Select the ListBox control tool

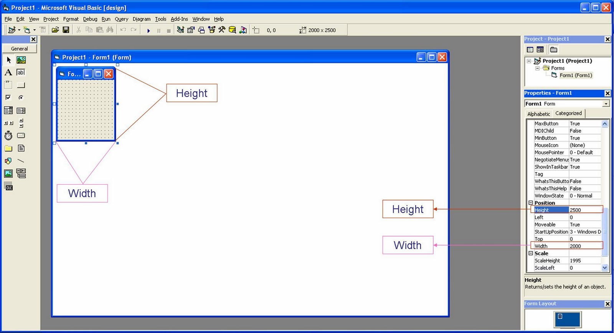21,110
